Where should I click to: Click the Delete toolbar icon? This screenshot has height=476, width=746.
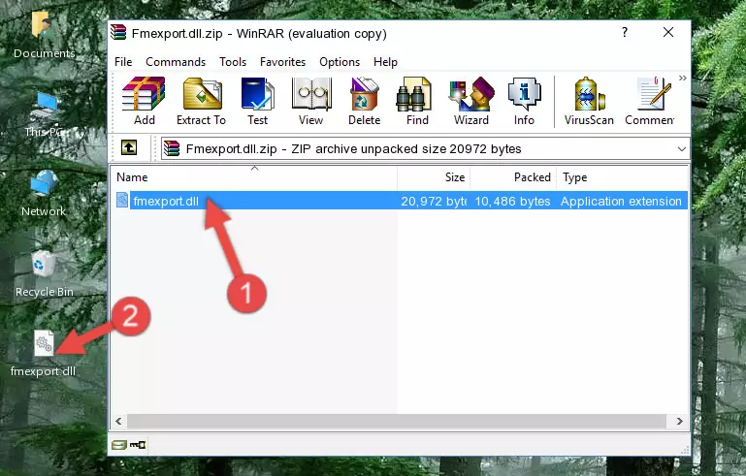(365, 101)
